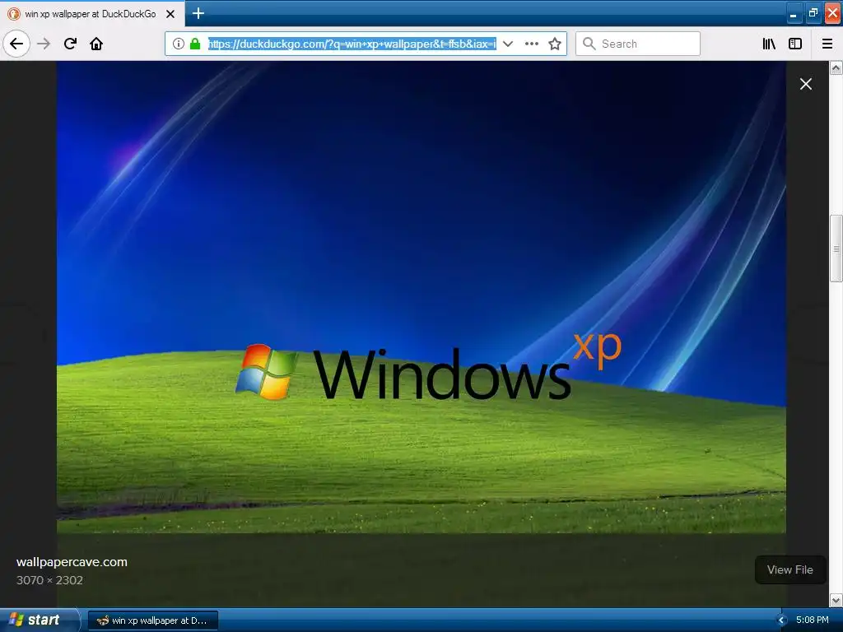The width and height of the screenshot is (843, 632).
Task: Select Firefox window in the taskbar
Action: click(x=152, y=620)
